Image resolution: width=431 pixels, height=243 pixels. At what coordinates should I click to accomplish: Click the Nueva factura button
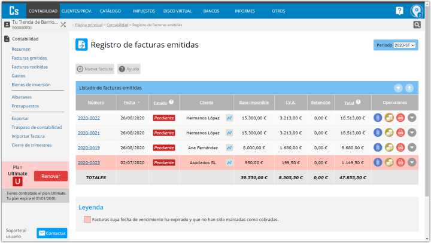95,69
